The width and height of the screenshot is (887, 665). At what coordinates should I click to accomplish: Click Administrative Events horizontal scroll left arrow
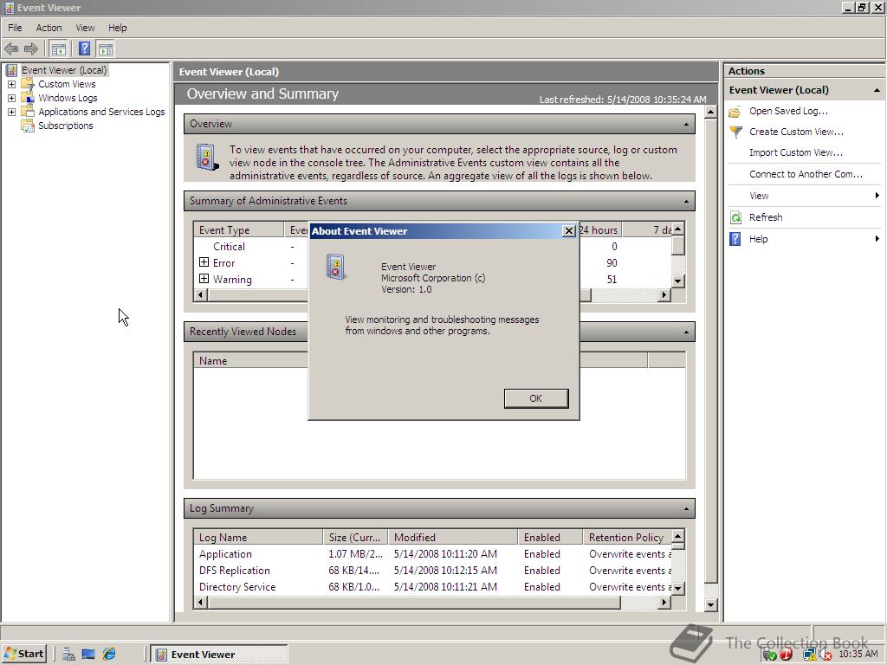(201, 294)
